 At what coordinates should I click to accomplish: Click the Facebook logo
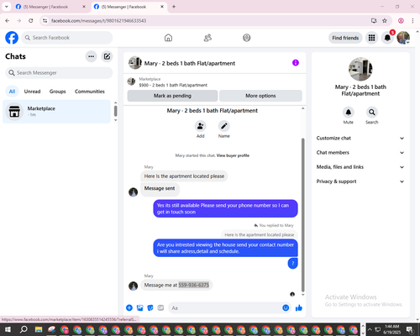[x=12, y=38]
